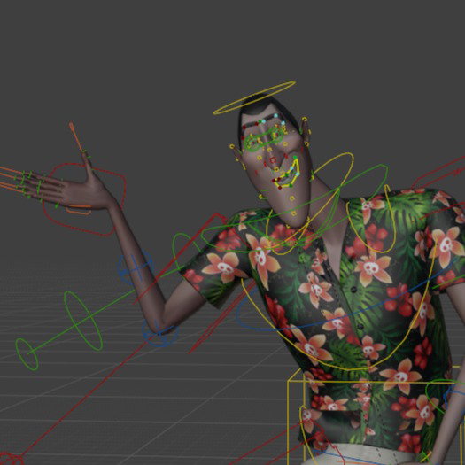This screenshot has height=465, width=465.
Task: Pick the orange thumb control stick at thumb tip
Action: 76,136
